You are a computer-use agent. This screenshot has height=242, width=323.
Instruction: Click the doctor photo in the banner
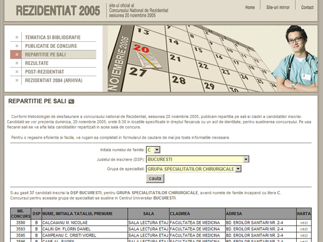point(295,58)
